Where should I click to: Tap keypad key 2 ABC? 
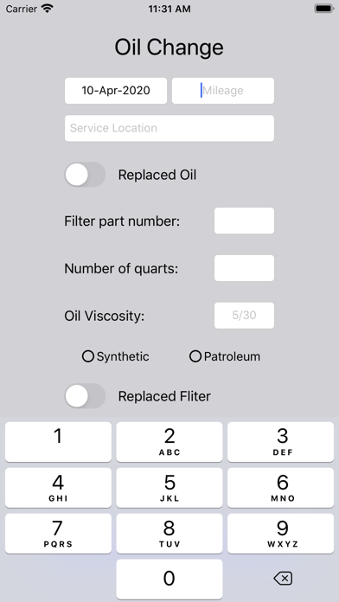(169, 442)
